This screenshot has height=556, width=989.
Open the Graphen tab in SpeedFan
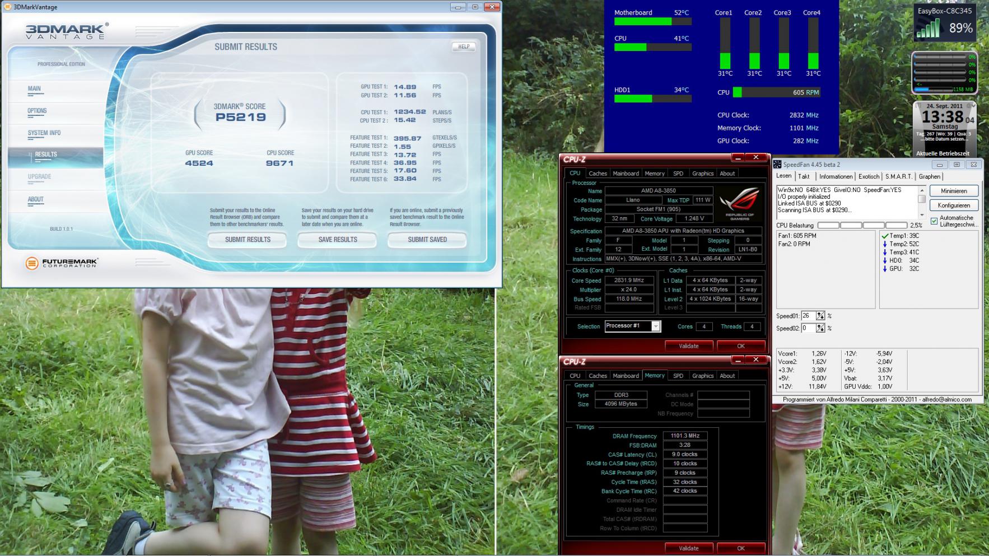(930, 176)
